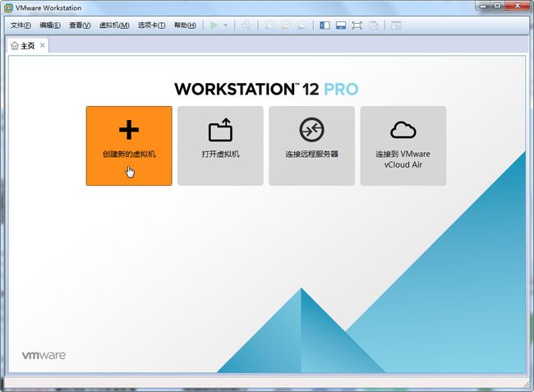Open the 选项卡(T) menu

pyautogui.click(x=151, y=25)
